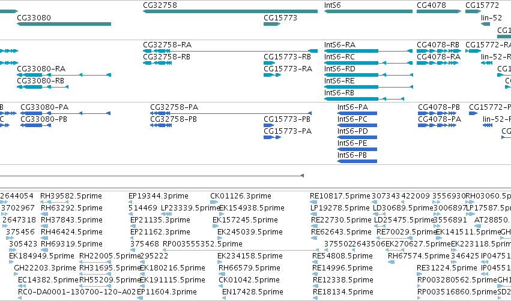Click protein IntS6-PB

coord(352,155)
